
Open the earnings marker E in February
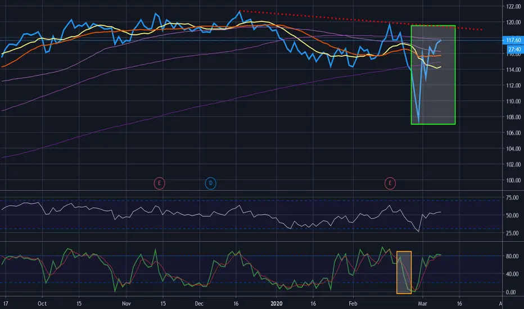pos(390,183)
